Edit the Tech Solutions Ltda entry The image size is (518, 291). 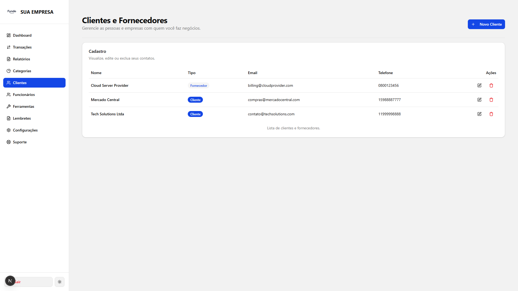pyautogui.click(x=479, y=114)
